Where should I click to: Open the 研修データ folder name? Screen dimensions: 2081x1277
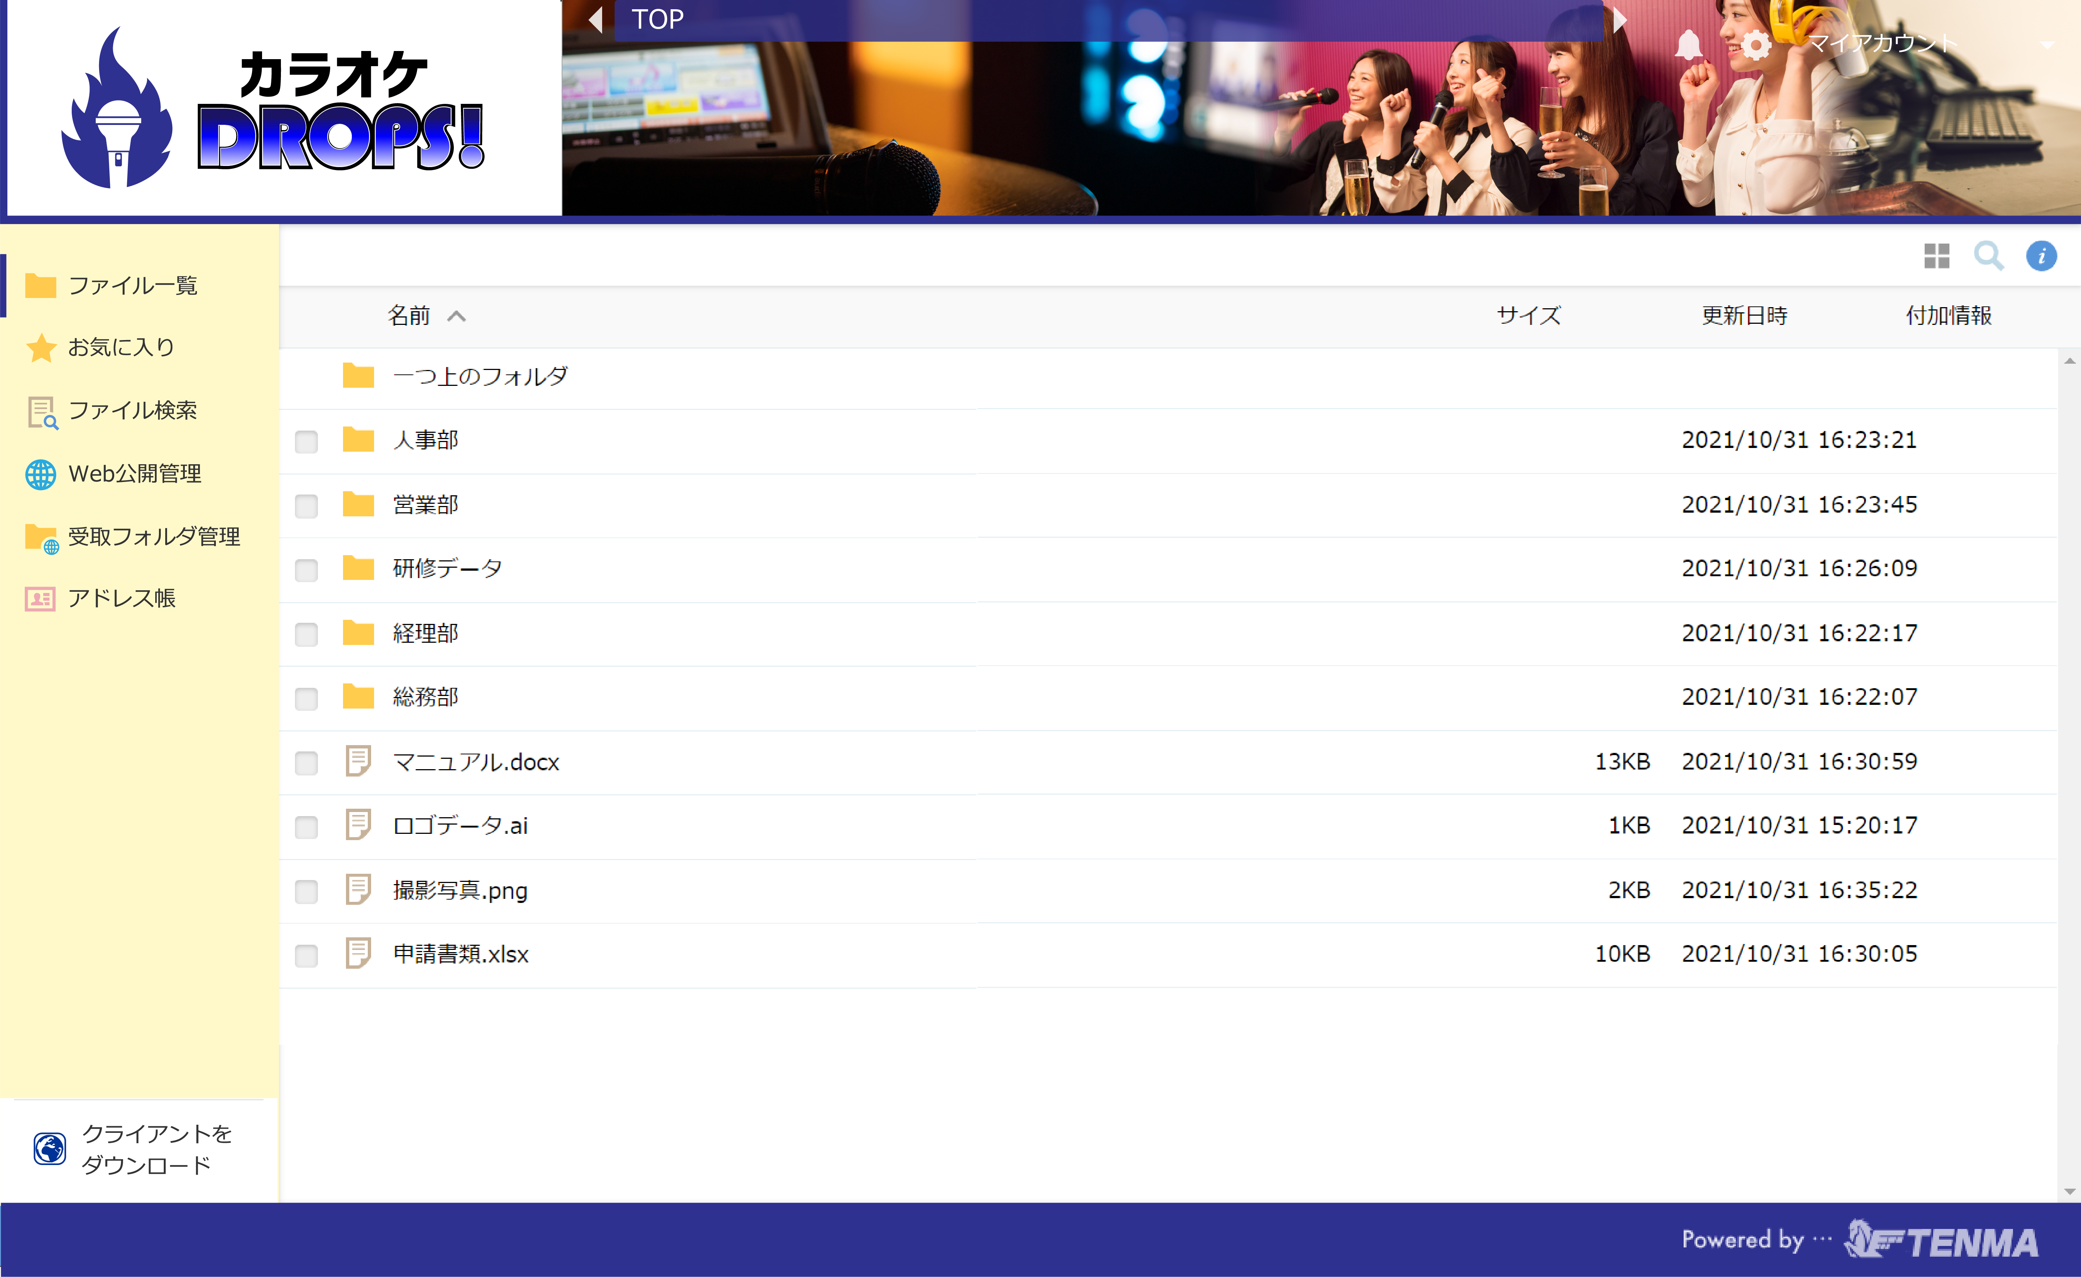point(448,568)
